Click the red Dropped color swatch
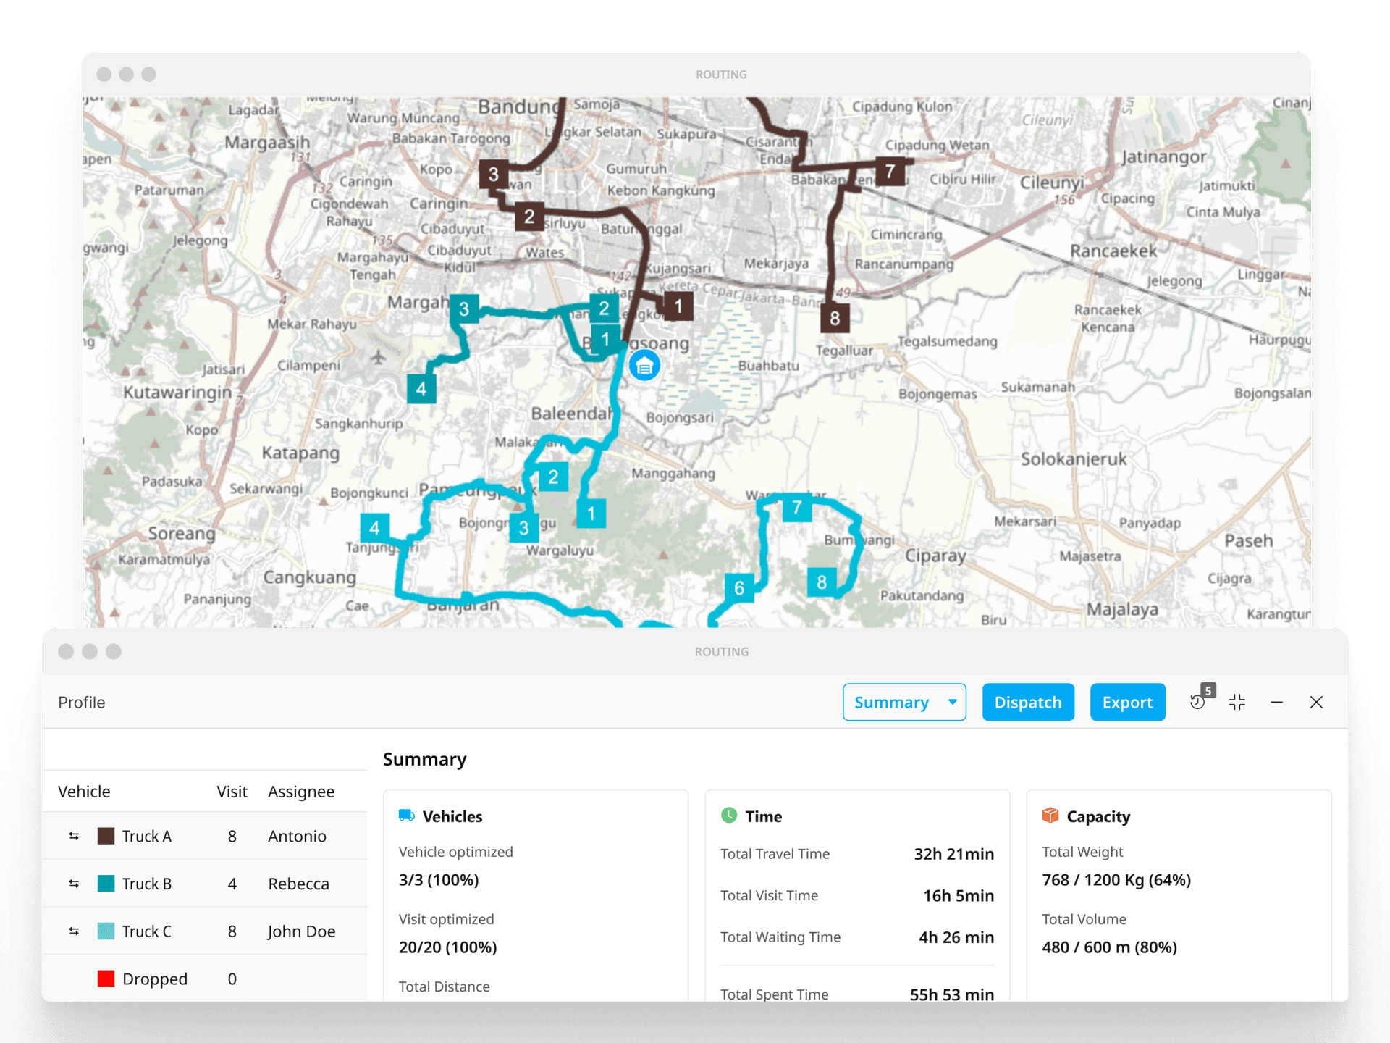 [x=106, y=979]
